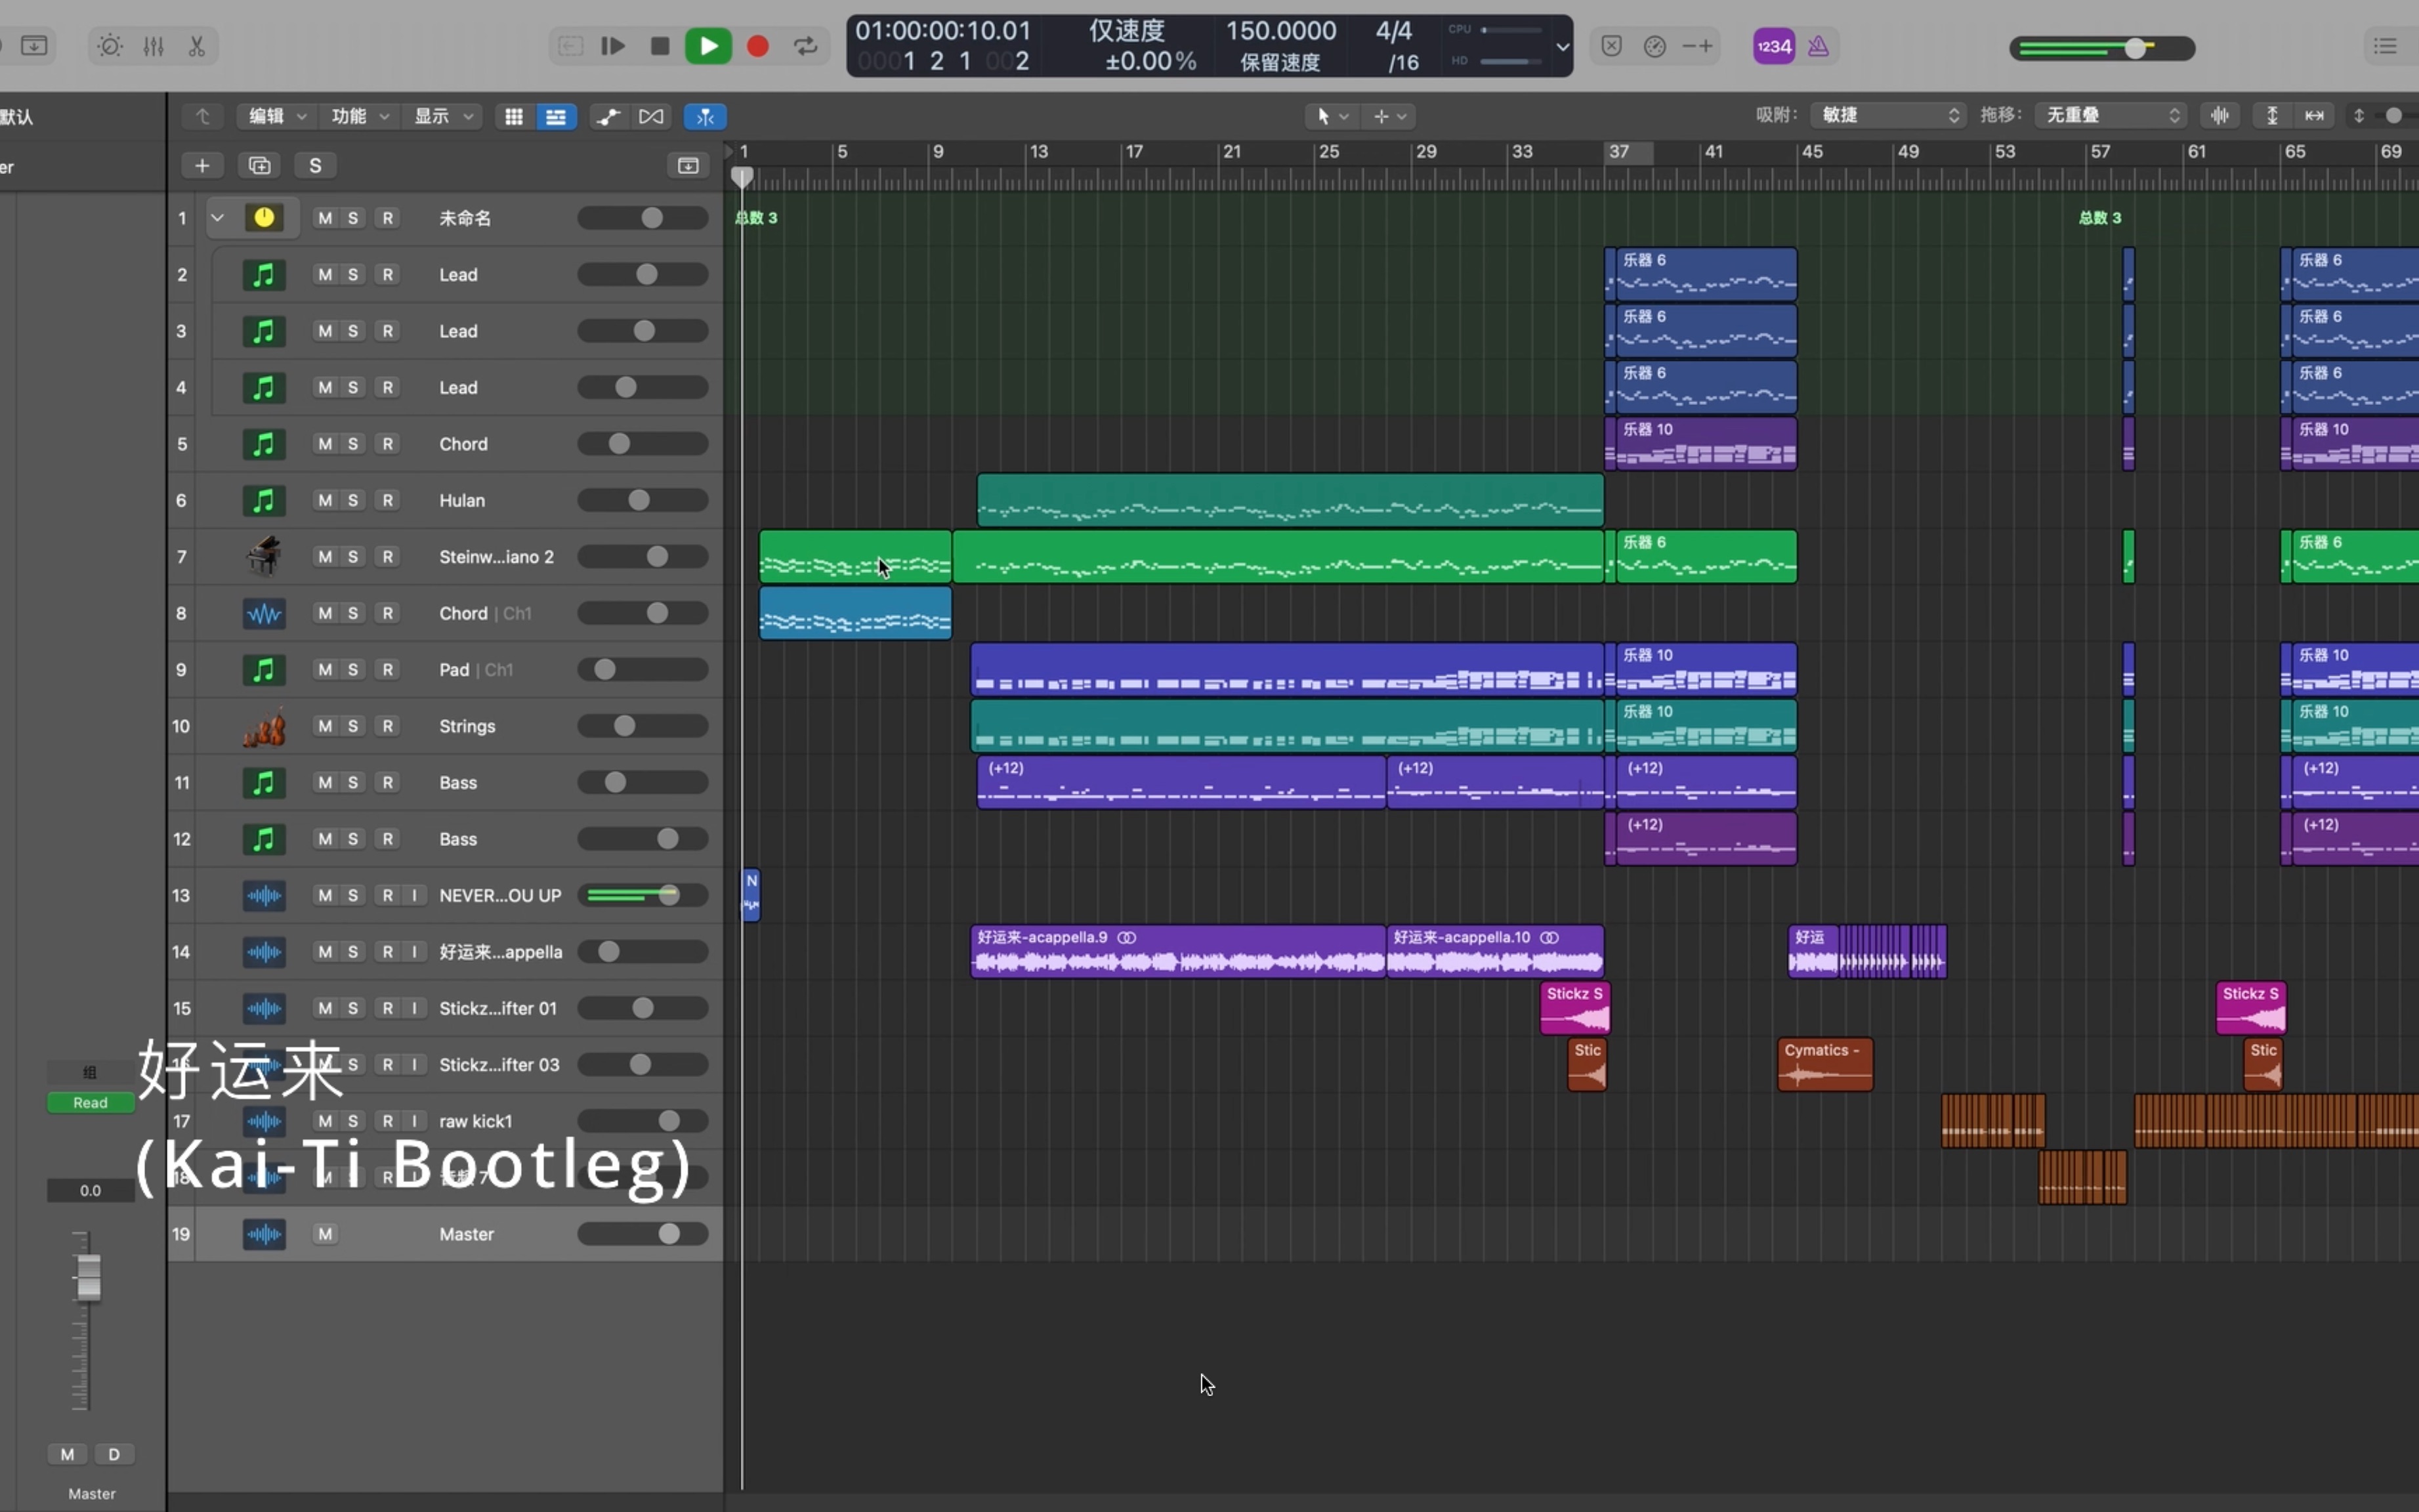Click the Steinway piano instrument icon
This screenshot has height=1512, width=2419.
point(264,556)
